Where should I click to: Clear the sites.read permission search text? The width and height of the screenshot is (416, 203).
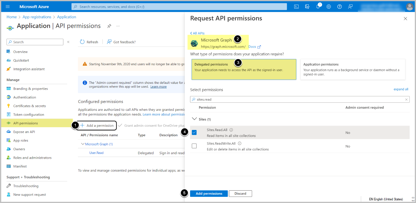(x=406, y=99)
